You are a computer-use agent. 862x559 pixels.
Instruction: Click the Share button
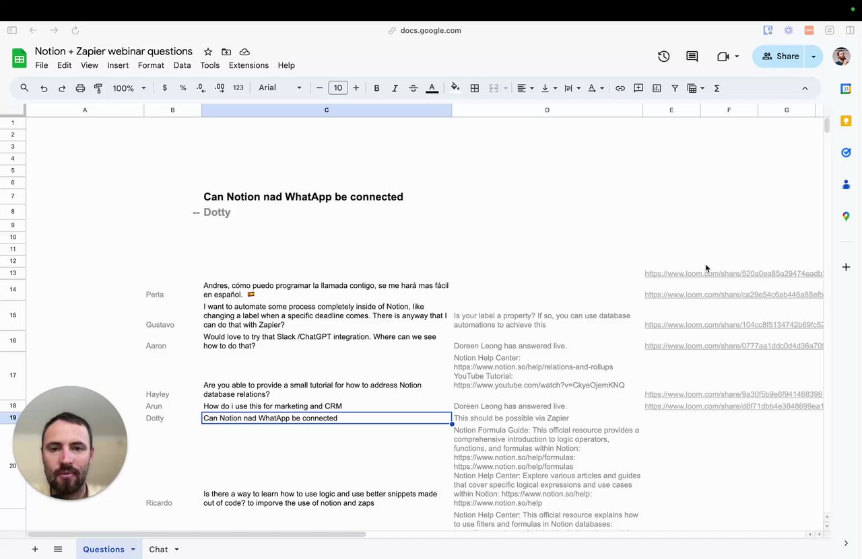coord(779,57)
